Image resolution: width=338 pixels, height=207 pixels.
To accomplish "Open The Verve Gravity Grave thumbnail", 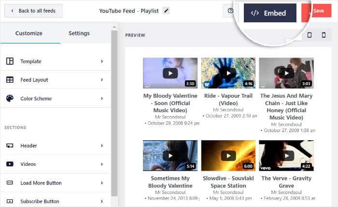I will [x=286, y=156].
